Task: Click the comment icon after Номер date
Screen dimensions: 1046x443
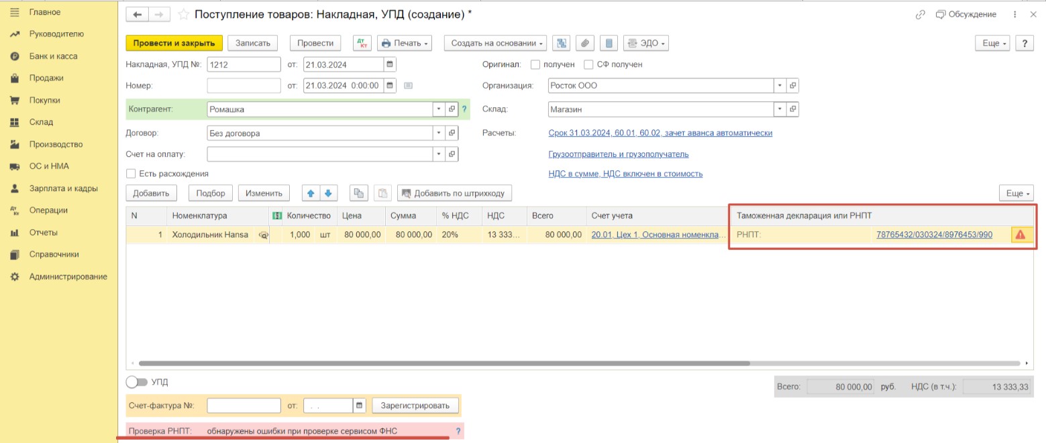Action: coord(408,86)
